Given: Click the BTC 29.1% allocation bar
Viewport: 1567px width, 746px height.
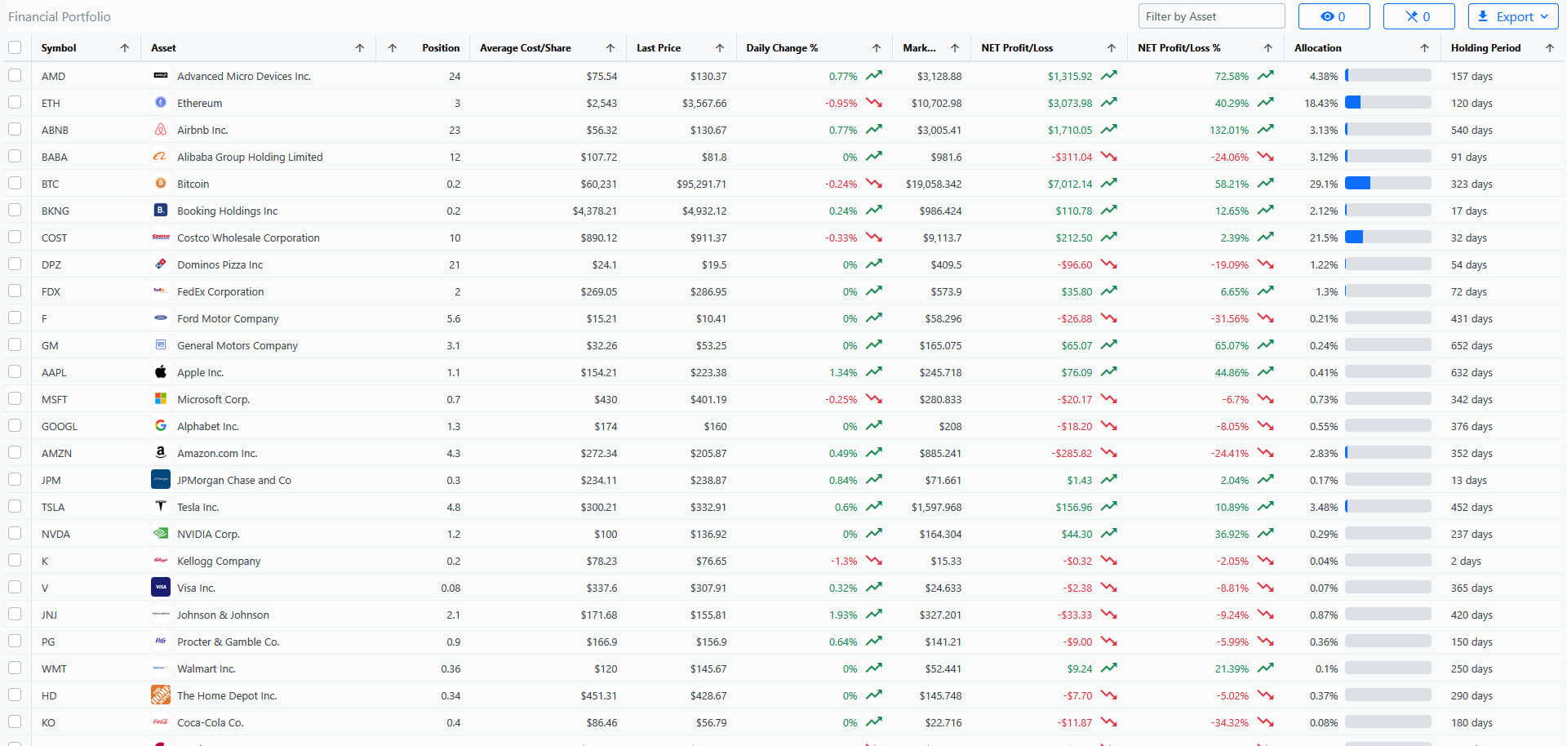Looking at the screenshot, I should point(1388,184).
